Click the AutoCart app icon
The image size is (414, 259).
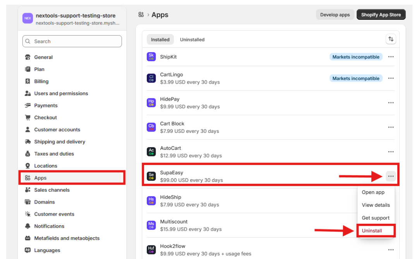click(x=151, y=152)
